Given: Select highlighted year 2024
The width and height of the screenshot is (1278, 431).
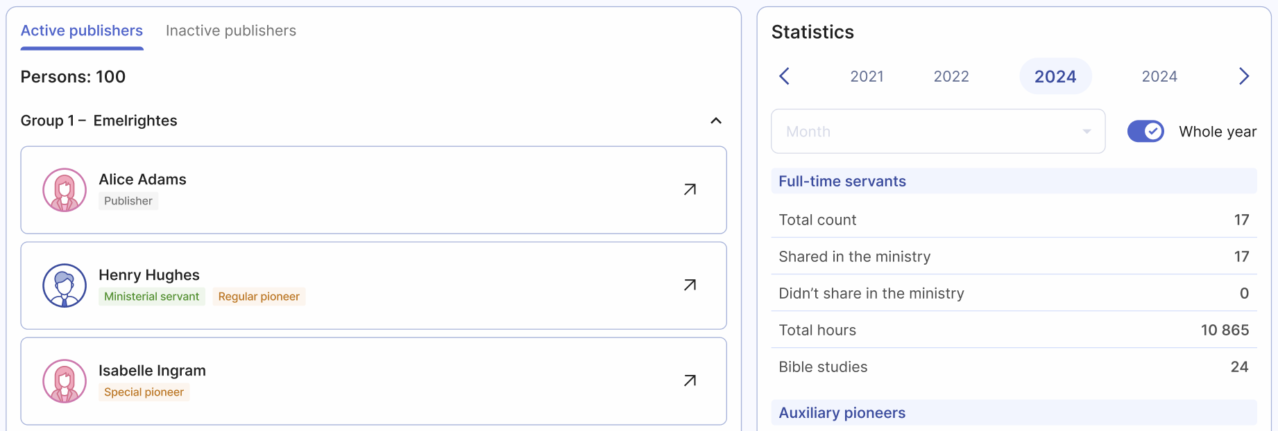Looking at the screenshot, I should tap(1055, 76).
